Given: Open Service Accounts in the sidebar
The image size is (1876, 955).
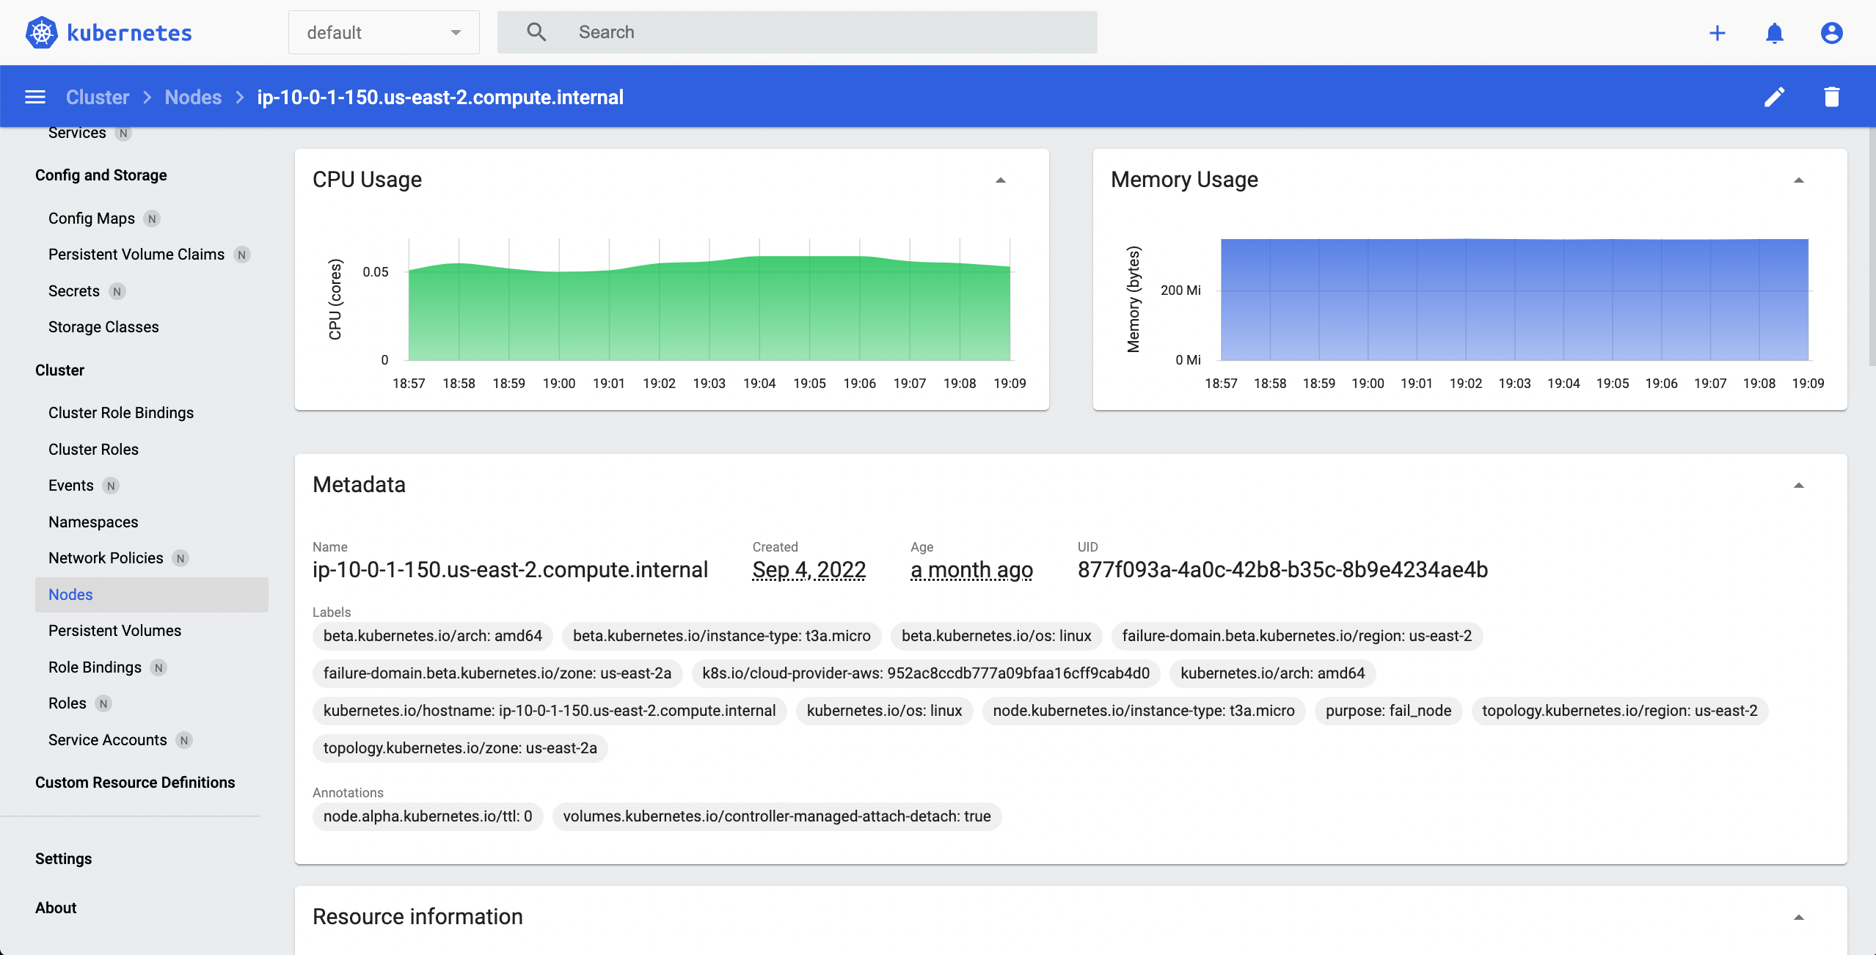Looking at the screenshot, I should tap(108, 740).
